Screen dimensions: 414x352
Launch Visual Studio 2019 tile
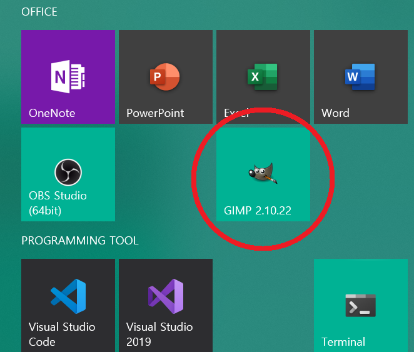166,305
